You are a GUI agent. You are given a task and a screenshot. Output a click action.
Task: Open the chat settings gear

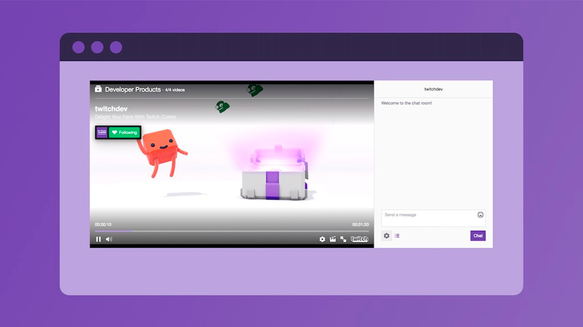click(387, 235)
